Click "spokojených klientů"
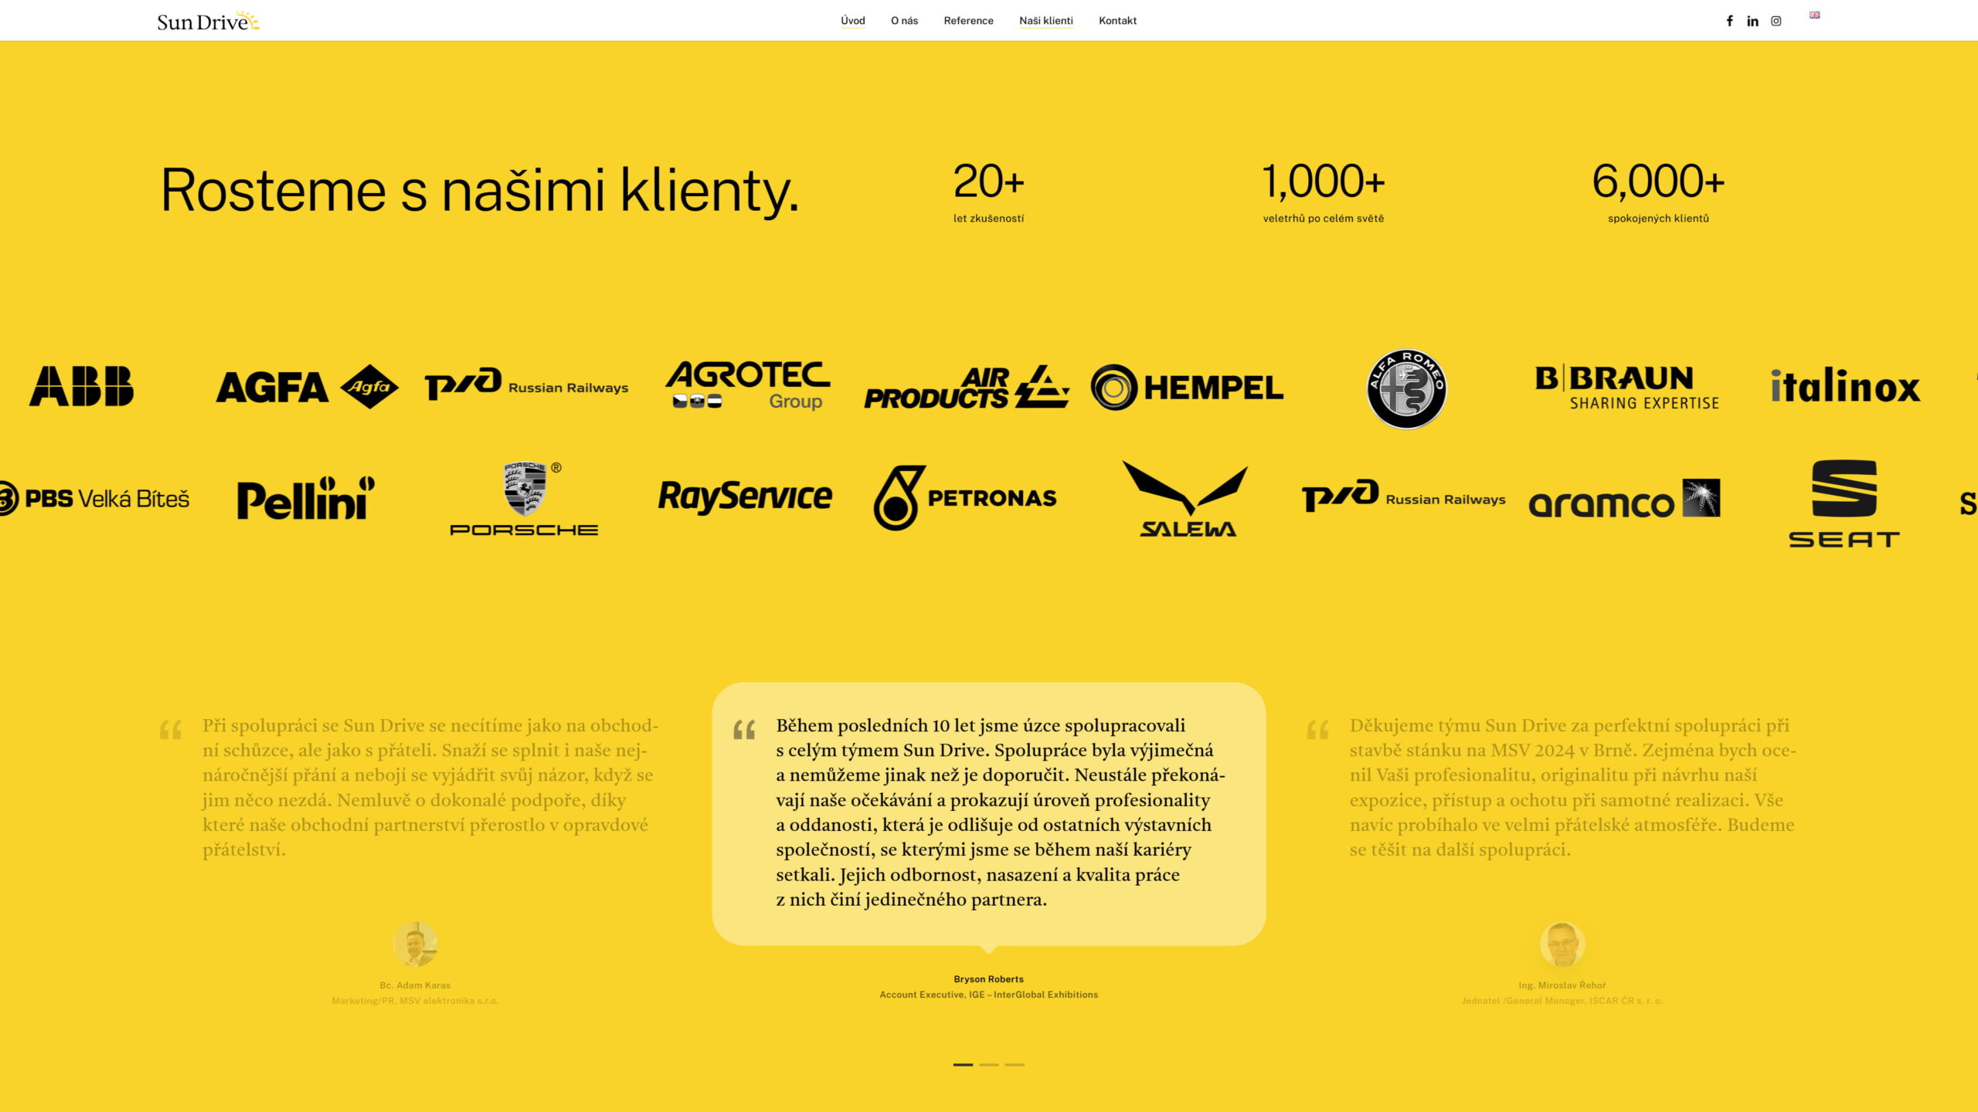This screenshot has width=1978, height=1112. tap(1658, 219)
